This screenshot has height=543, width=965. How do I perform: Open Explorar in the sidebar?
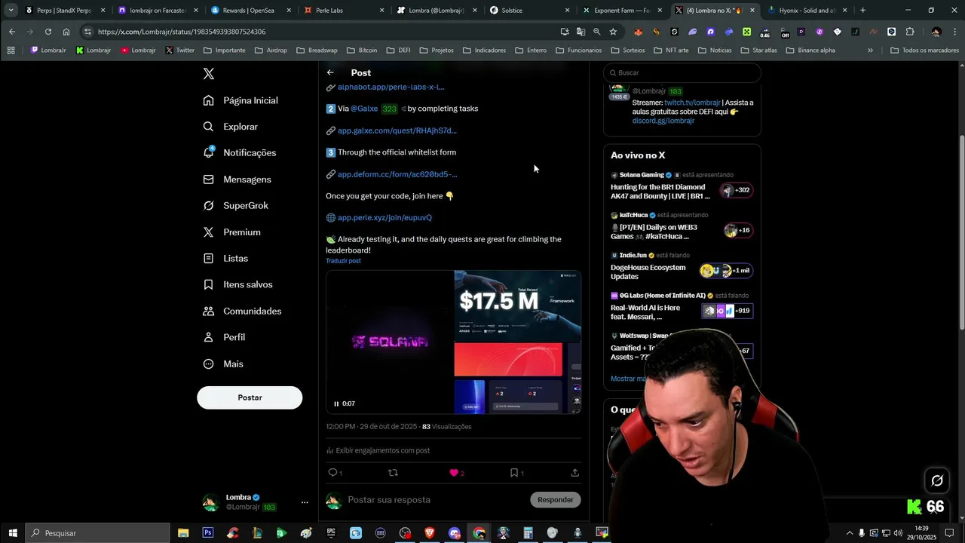click(x=231, y=127)
